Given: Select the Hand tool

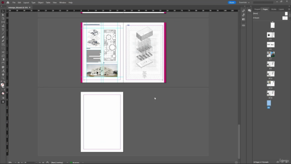Looking at the screenshot, I should (3, 74).
